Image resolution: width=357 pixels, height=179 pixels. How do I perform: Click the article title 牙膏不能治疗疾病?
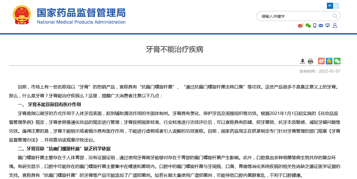[x=174, y=49]
